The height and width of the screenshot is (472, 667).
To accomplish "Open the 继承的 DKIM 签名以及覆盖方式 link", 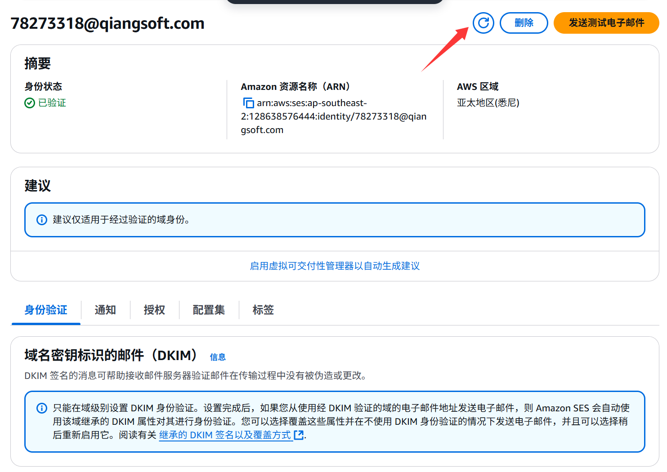I will (x=225, y=435).
